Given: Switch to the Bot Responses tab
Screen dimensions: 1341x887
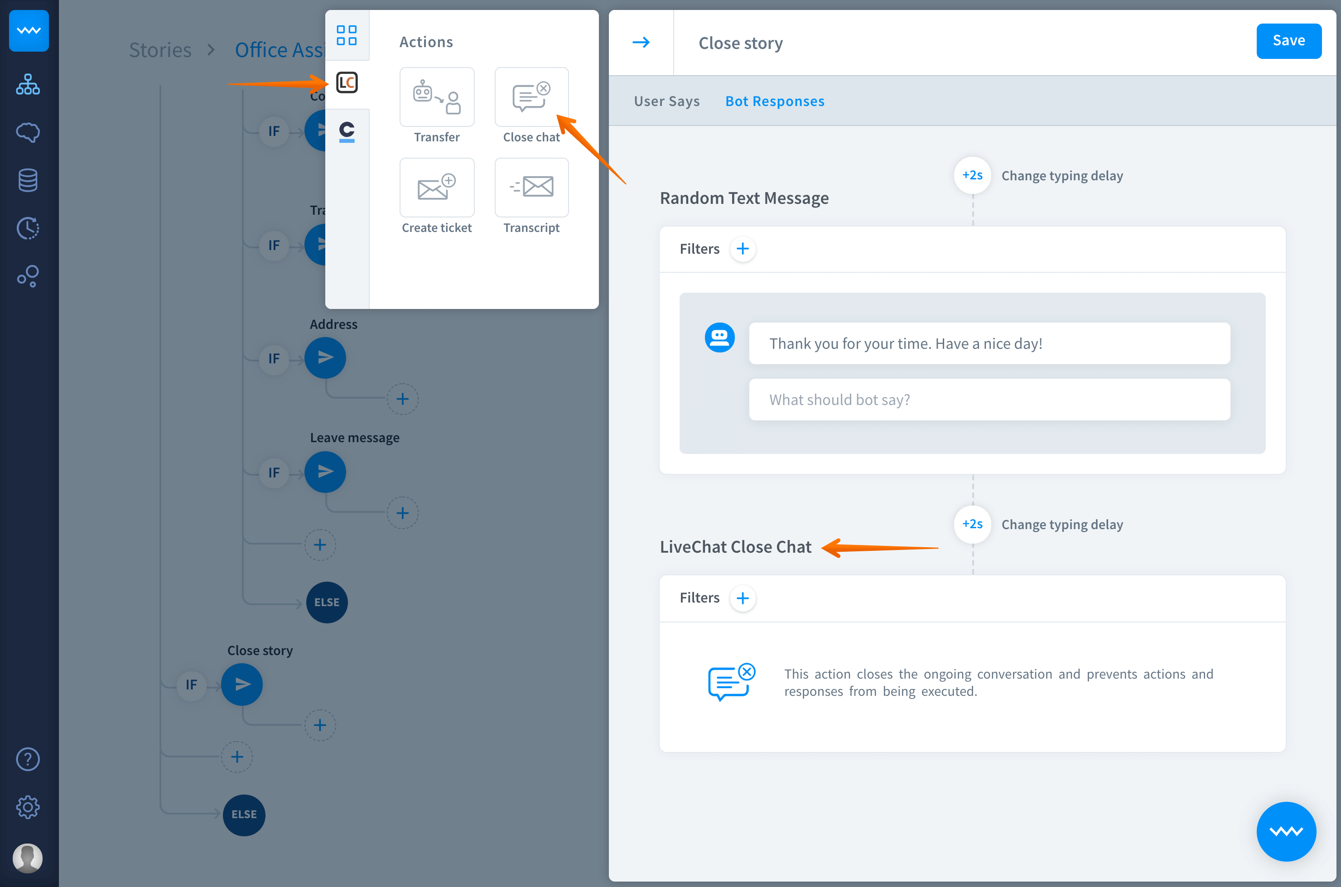Looking at the screenshot, I should coord(774,101).
